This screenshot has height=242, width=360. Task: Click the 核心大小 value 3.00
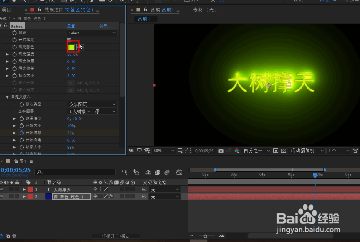coord(71,76)
